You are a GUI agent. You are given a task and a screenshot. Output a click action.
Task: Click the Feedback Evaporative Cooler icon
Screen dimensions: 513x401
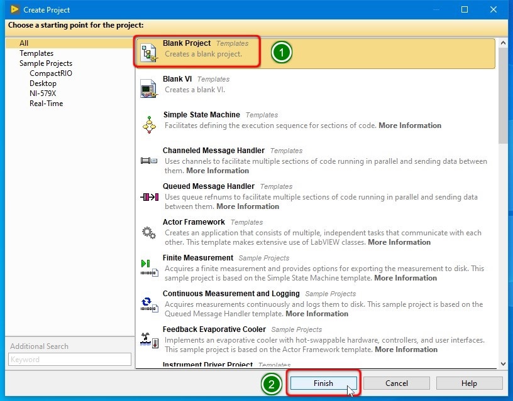pos(150,340)
